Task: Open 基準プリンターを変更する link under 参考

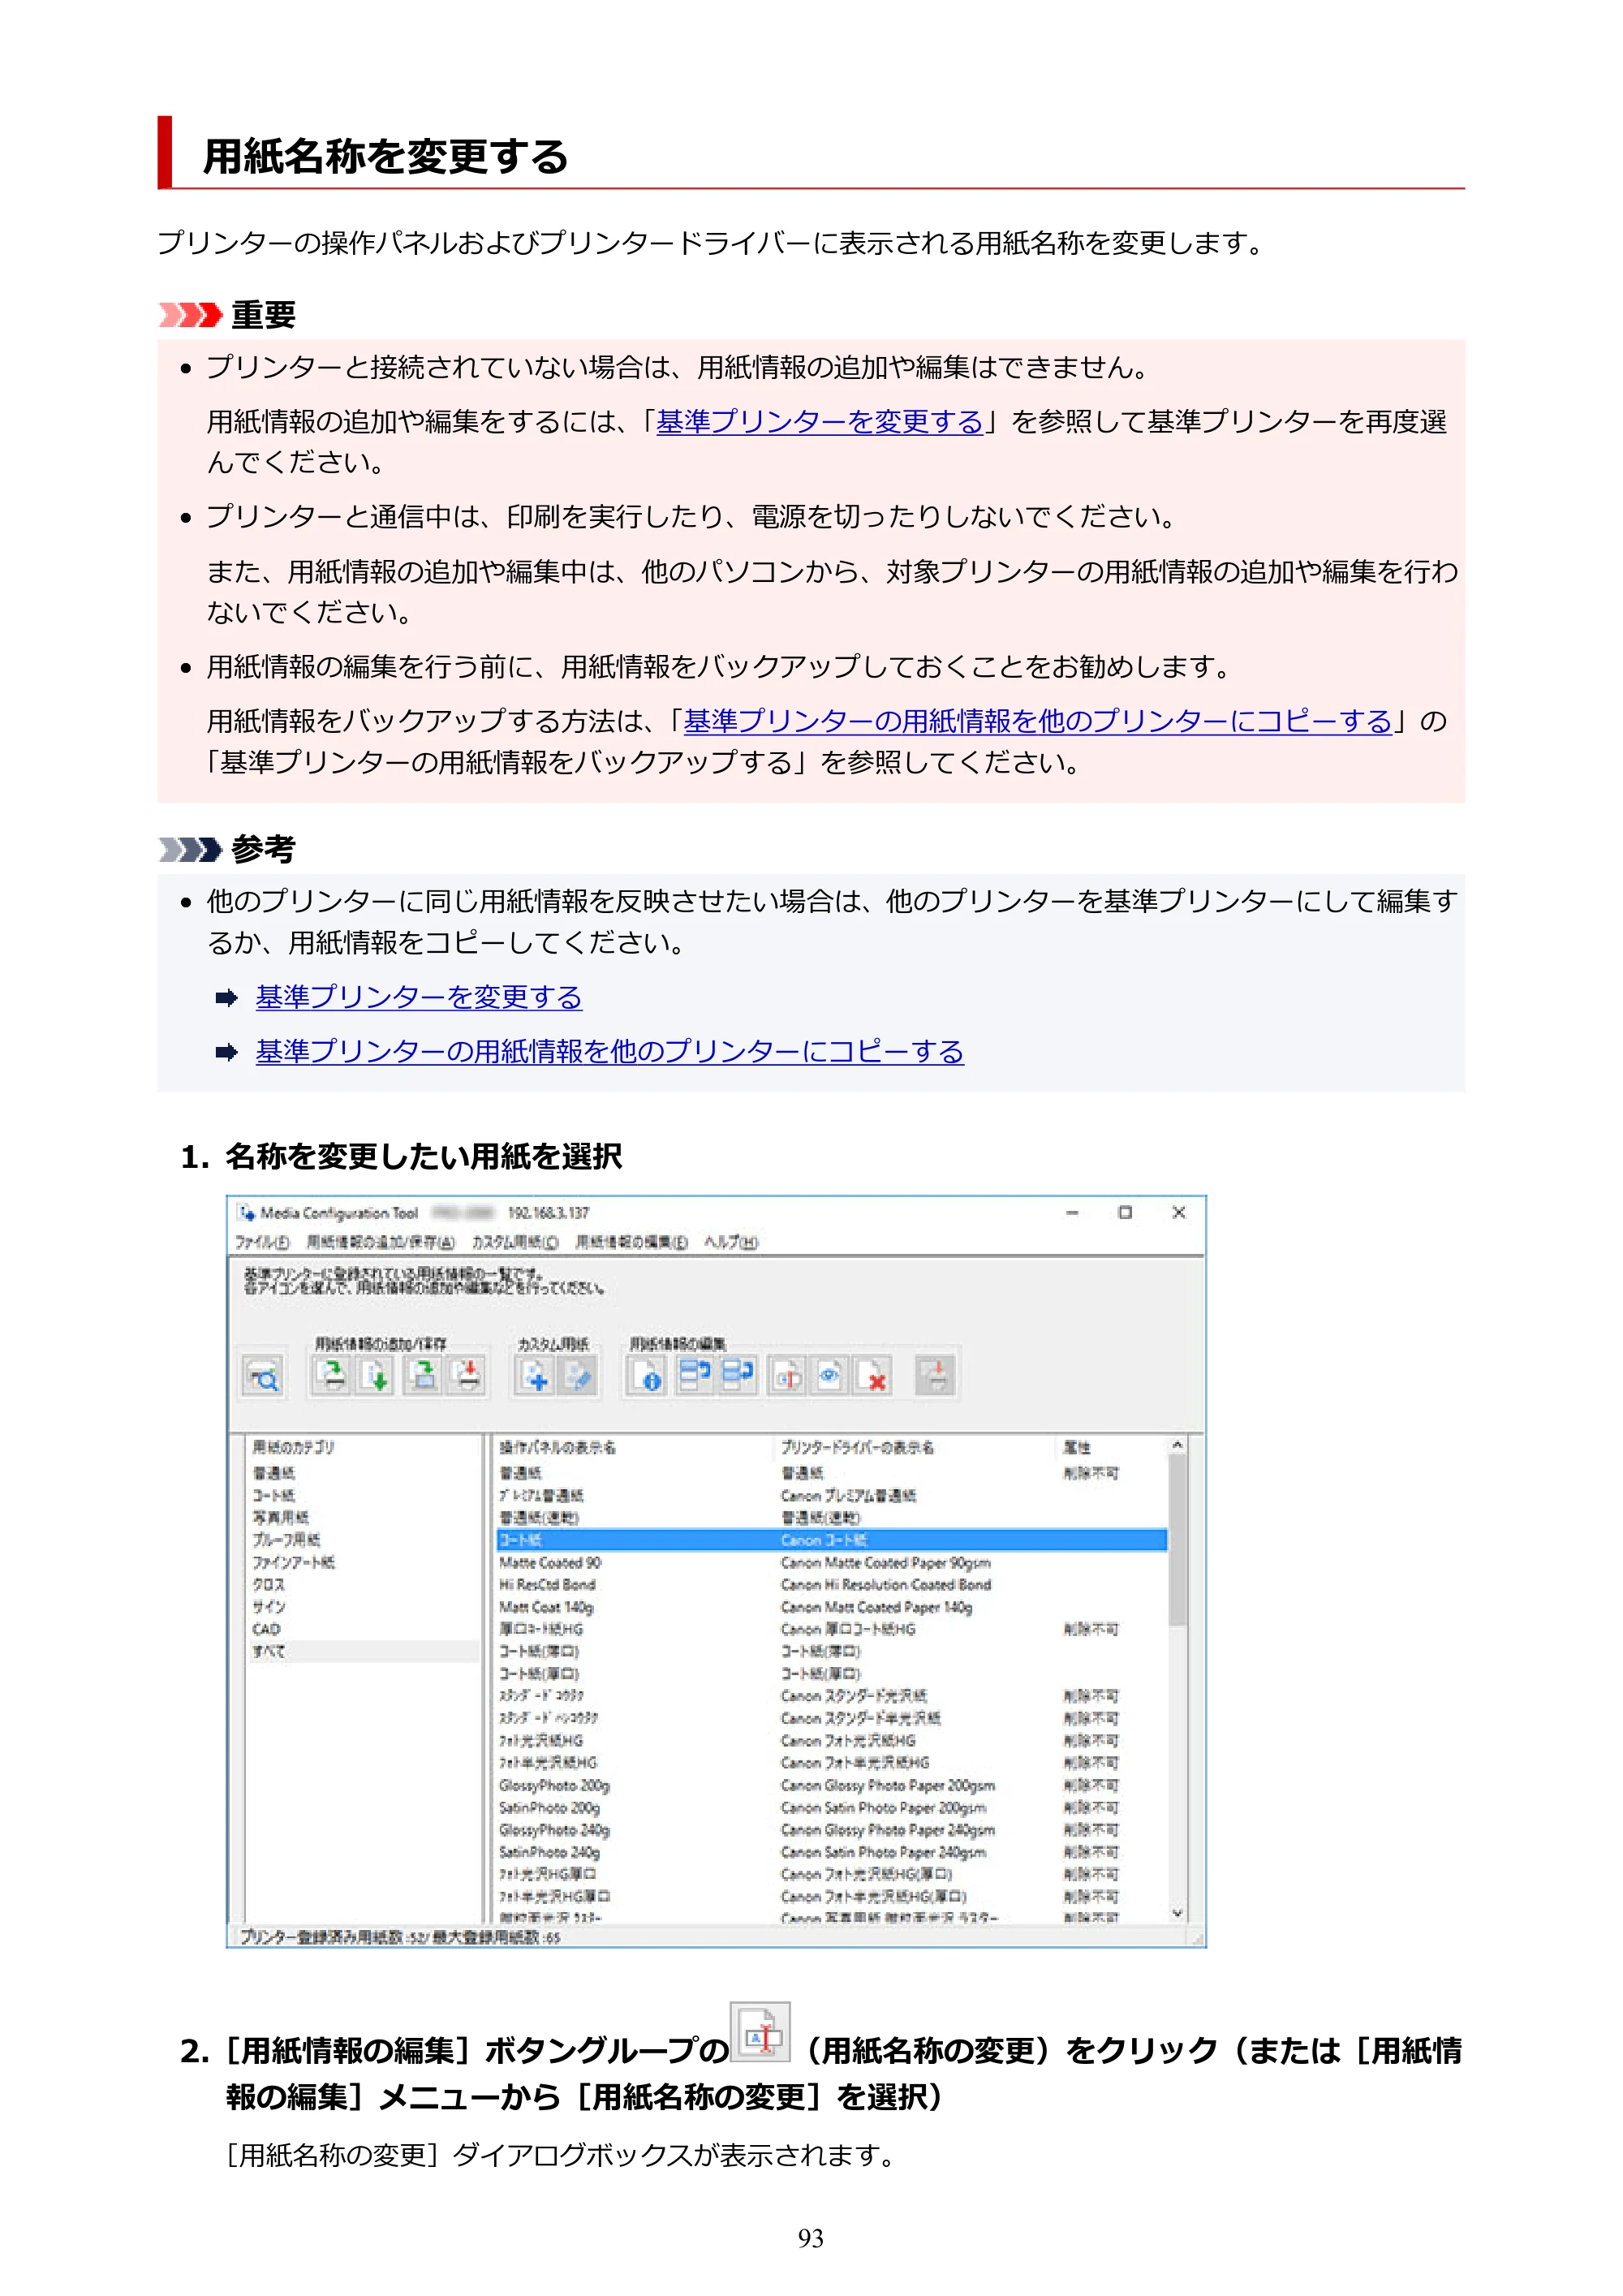Action: (x=419, y=997)
